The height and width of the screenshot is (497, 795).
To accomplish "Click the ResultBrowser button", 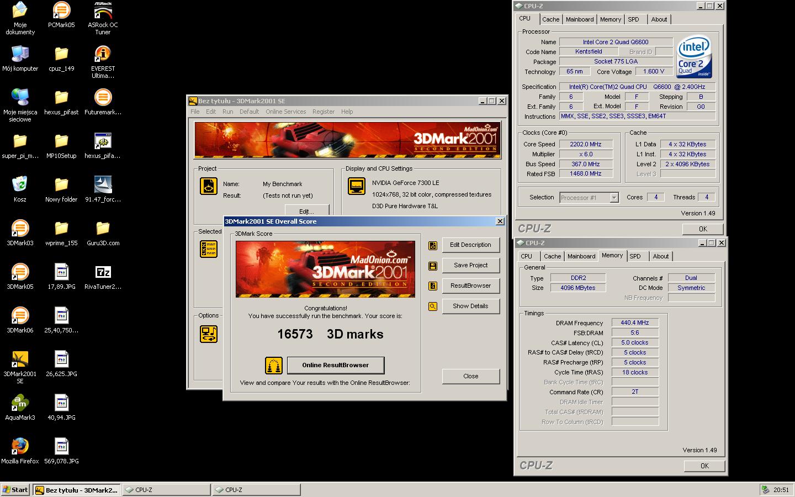I will click(x=470, y=285).
